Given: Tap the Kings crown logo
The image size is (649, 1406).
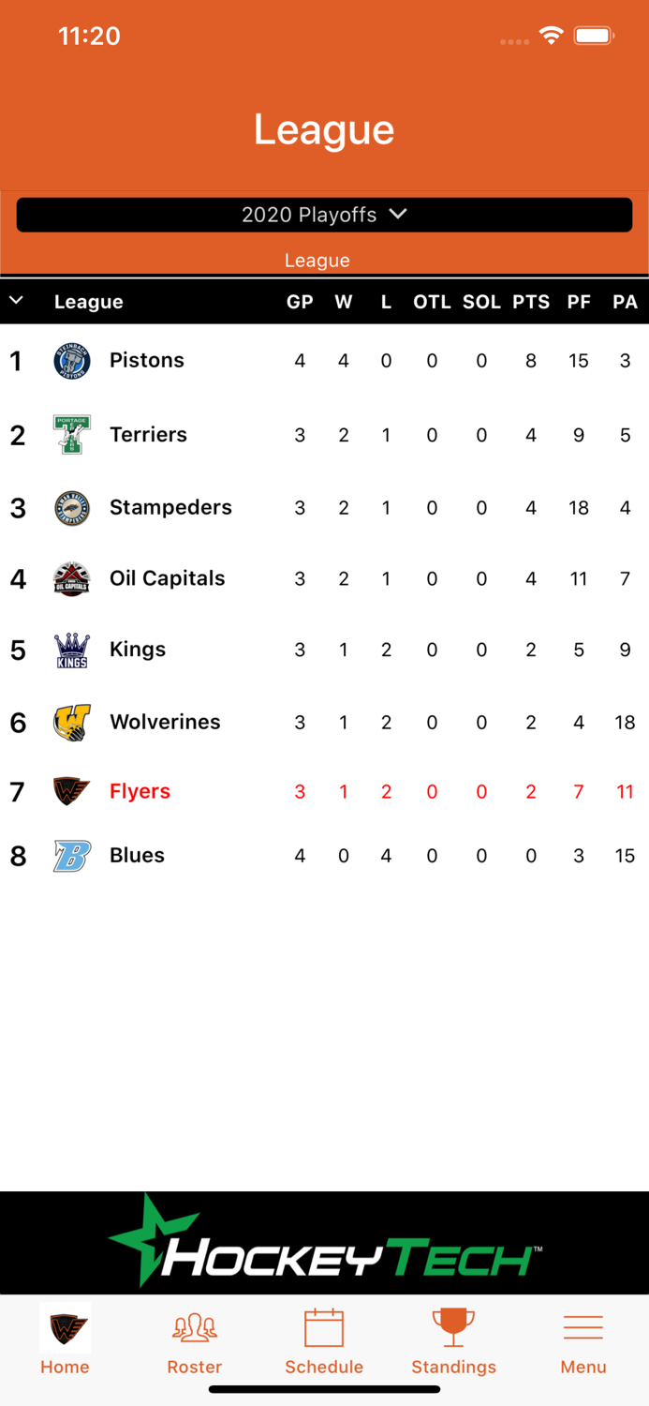Looking at the screenshot, I should click(x=71, y=650).
